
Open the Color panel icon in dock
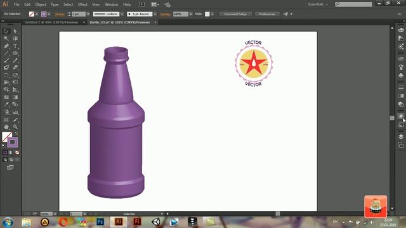pos(401,30)
